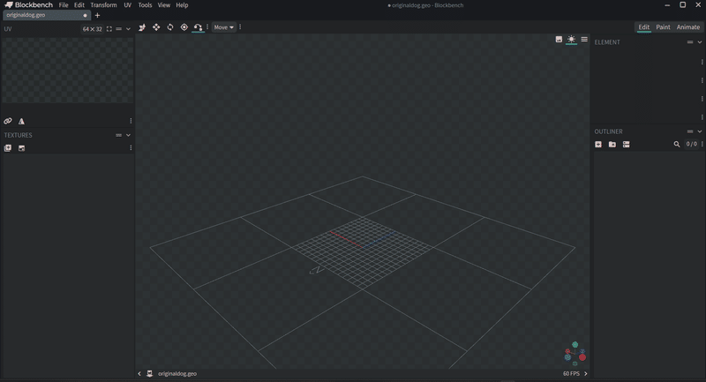The width and height of the screenshot is (706, 382).
Task: Open the File menu
Action: click(64, 5)
